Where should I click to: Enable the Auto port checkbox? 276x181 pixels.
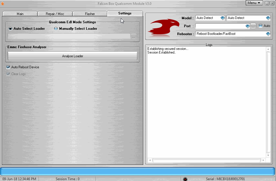coord(260,26)
